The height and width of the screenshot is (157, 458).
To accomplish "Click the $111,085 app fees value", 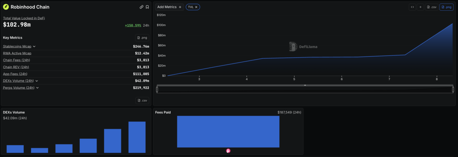I will 142,74.
